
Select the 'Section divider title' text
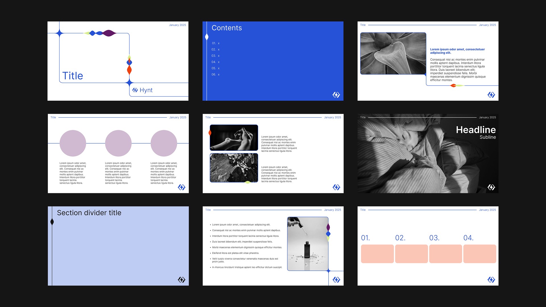(x=89, y=213)
